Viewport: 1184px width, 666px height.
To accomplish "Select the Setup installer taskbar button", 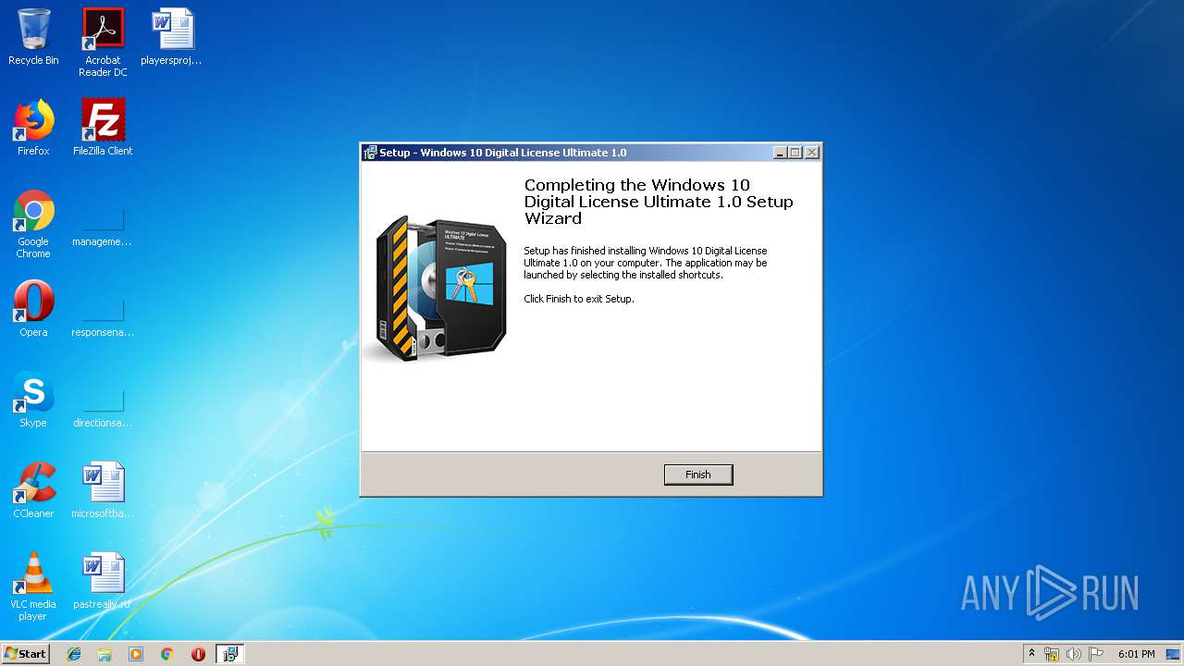I will [229, 654].
